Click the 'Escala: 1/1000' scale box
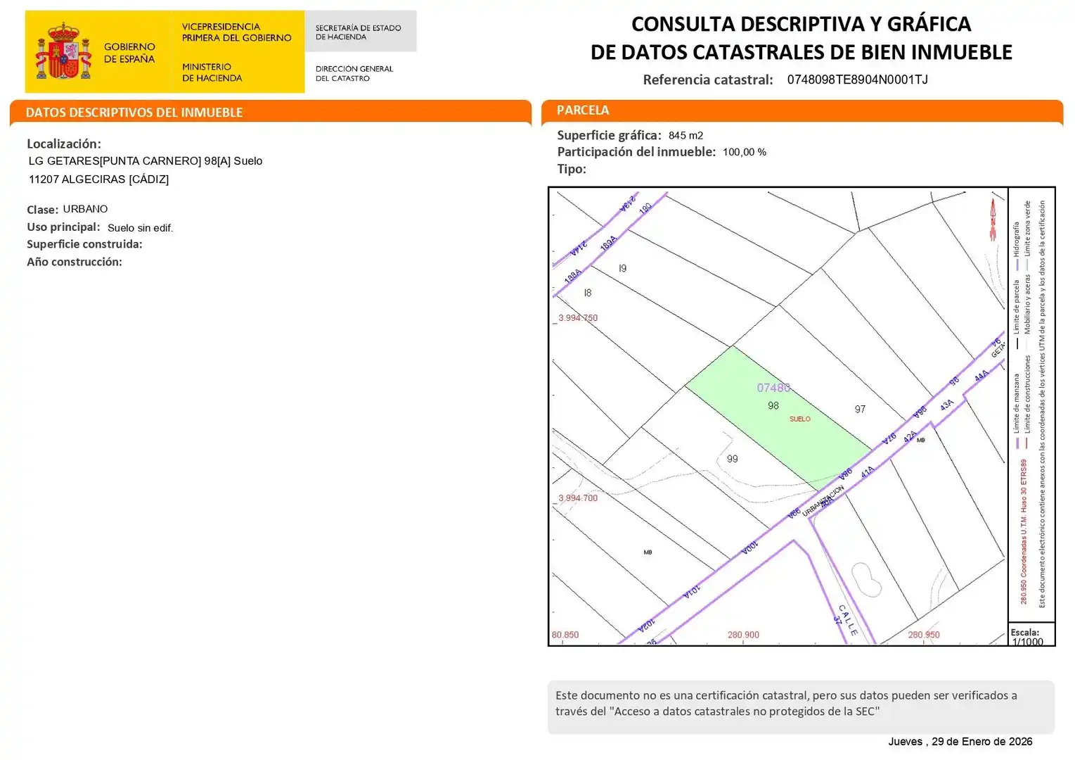This screenshot has height=760, width=1075. 1031,634
